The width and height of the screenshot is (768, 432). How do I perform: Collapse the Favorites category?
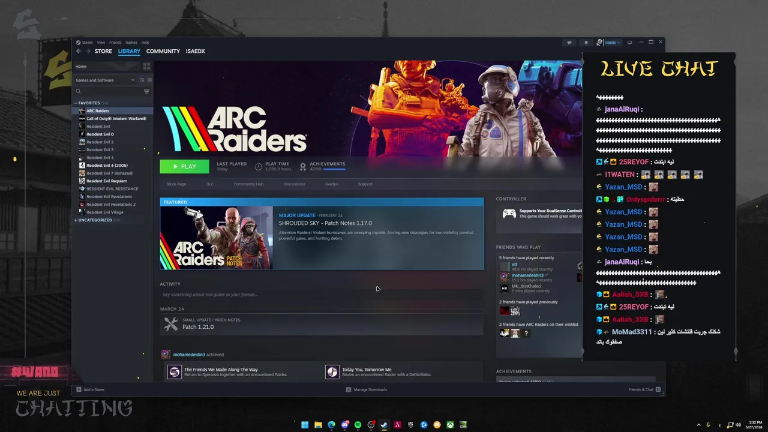76,103
